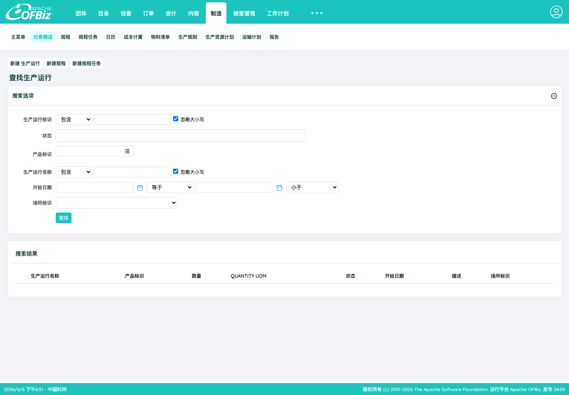Click the 新建规程任务 button
569x395 pixels.
click(x=87, y=64)
